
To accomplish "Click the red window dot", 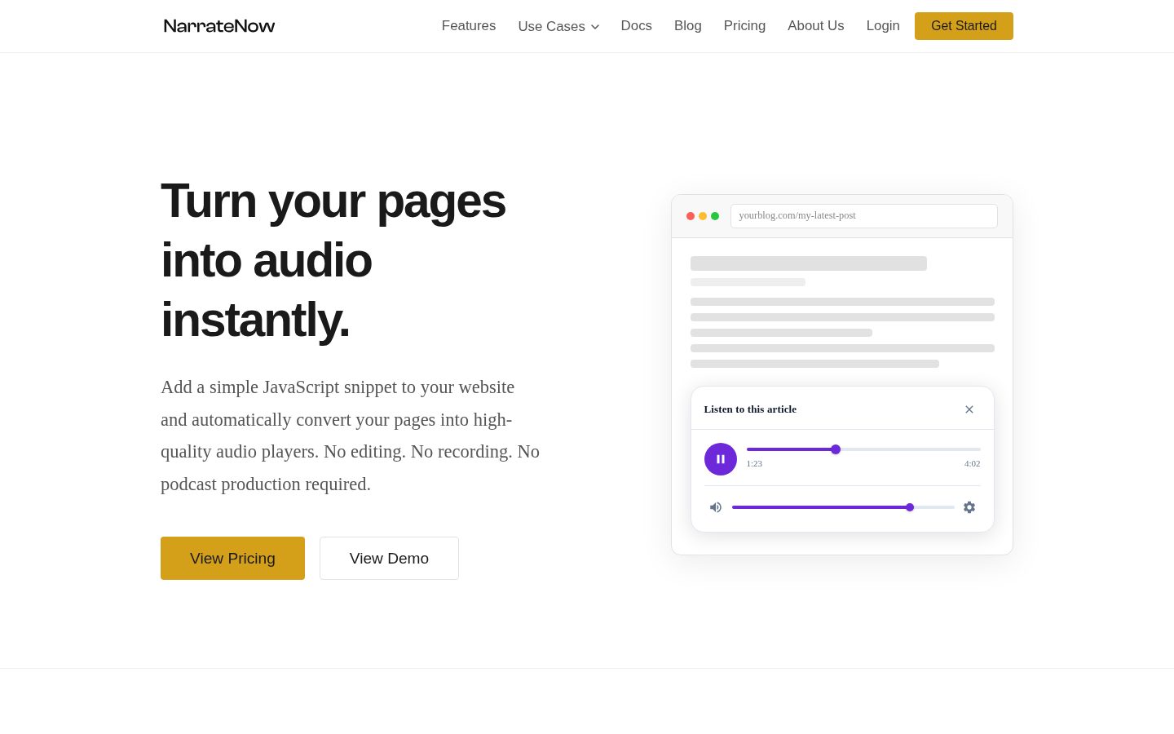I will tap(691, 216).
